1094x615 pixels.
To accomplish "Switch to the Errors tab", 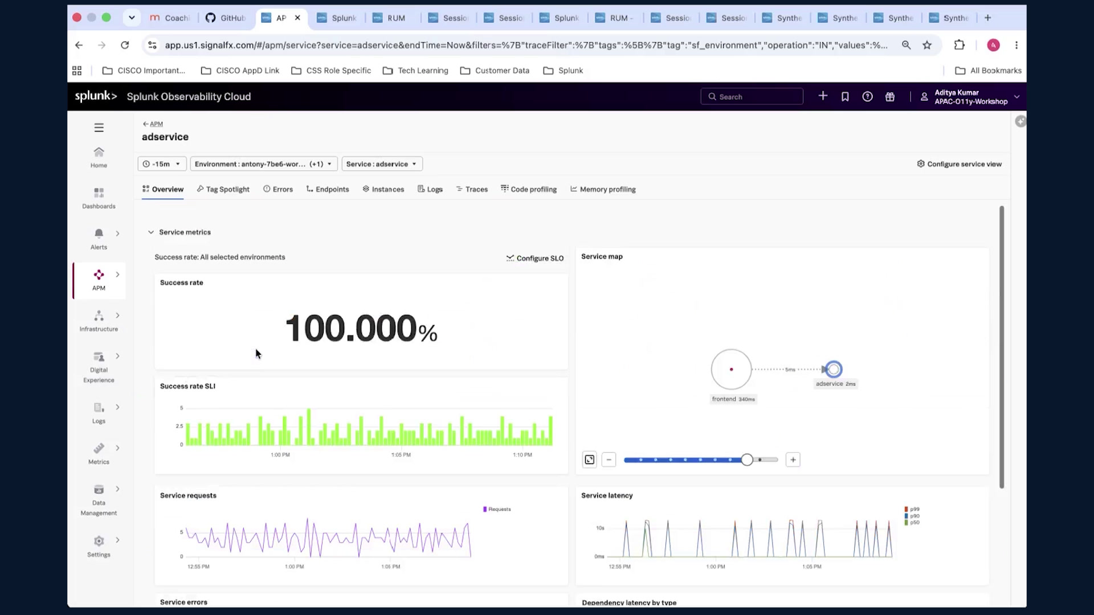I will [278, 189].
